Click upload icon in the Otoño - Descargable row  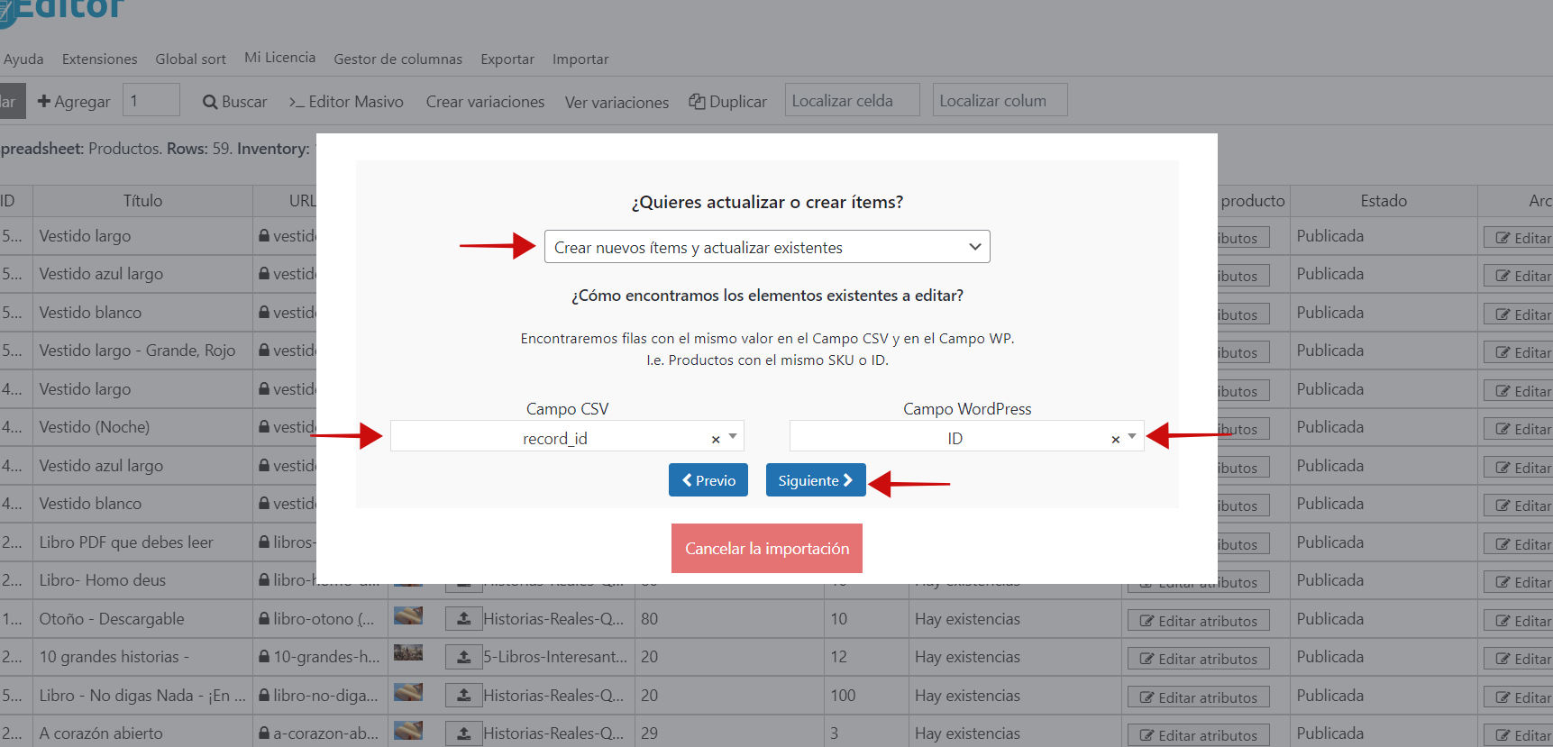(463, 619)
